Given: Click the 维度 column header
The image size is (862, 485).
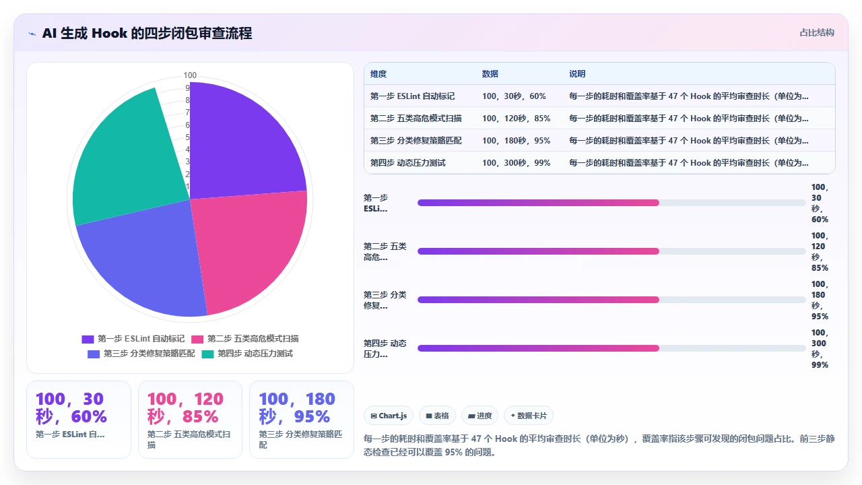Looking at the screenshot, I should 378,74.
